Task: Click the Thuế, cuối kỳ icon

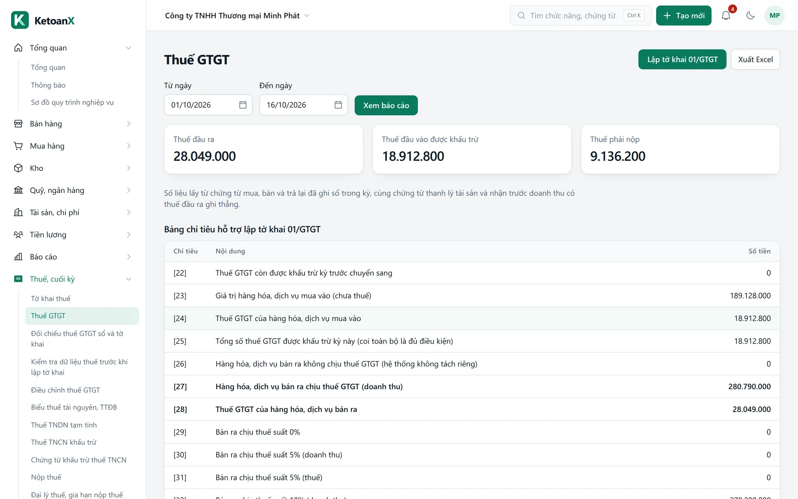Action: click(18, 279)
